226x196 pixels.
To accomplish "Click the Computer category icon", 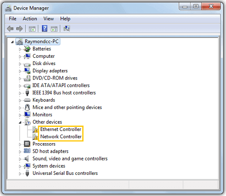I will click(27, 56).
